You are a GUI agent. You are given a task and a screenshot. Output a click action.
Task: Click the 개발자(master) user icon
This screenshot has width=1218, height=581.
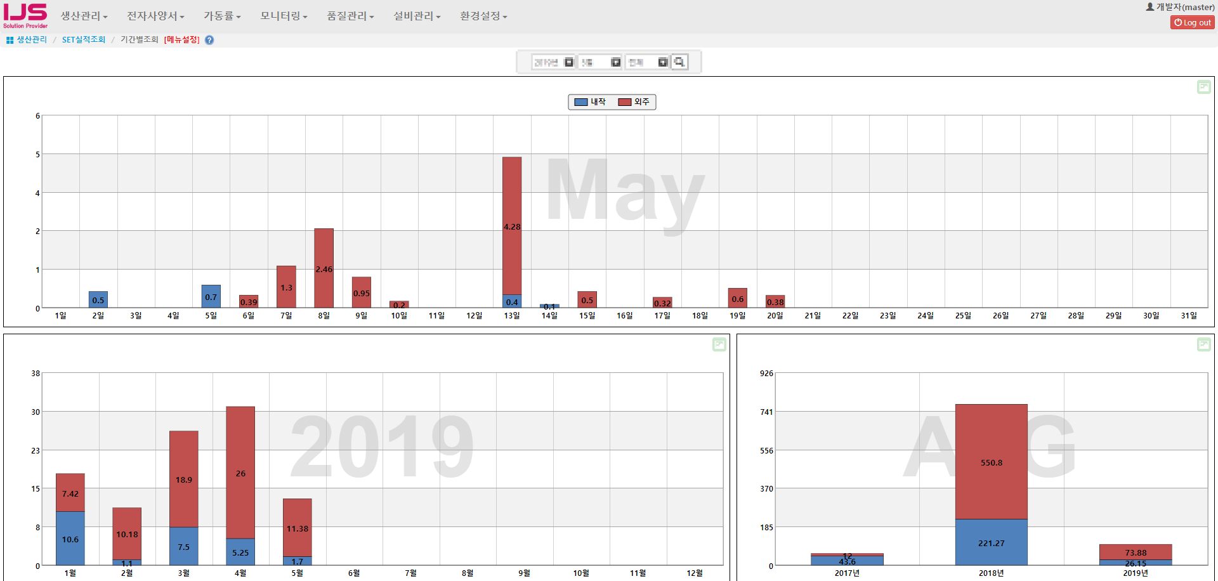click(x=1149, y=7)
